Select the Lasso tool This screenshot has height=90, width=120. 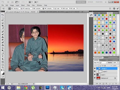(x=3, y=20)
